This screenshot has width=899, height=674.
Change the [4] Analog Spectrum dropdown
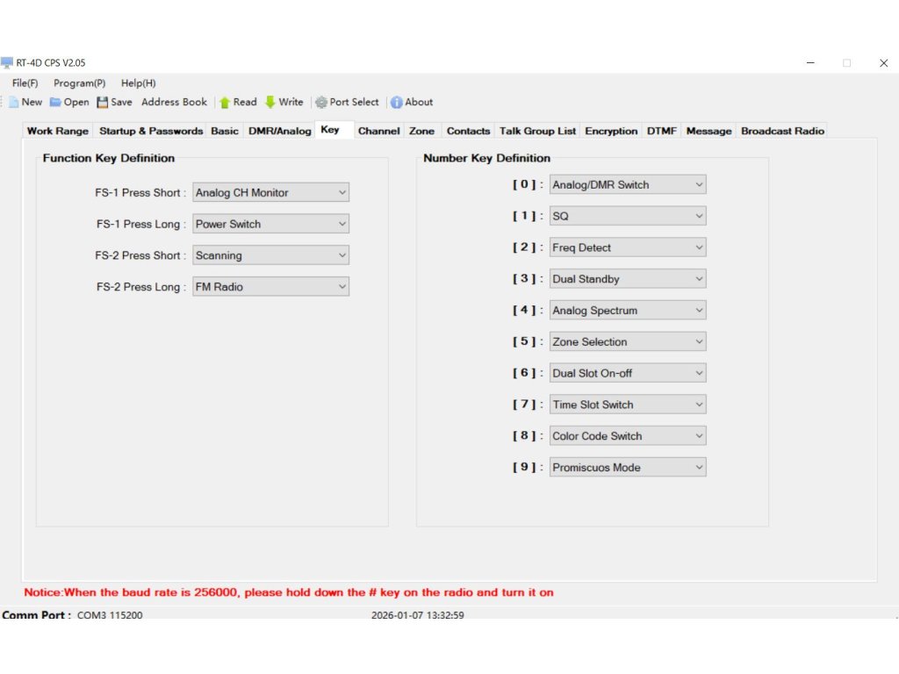(628, 311)
